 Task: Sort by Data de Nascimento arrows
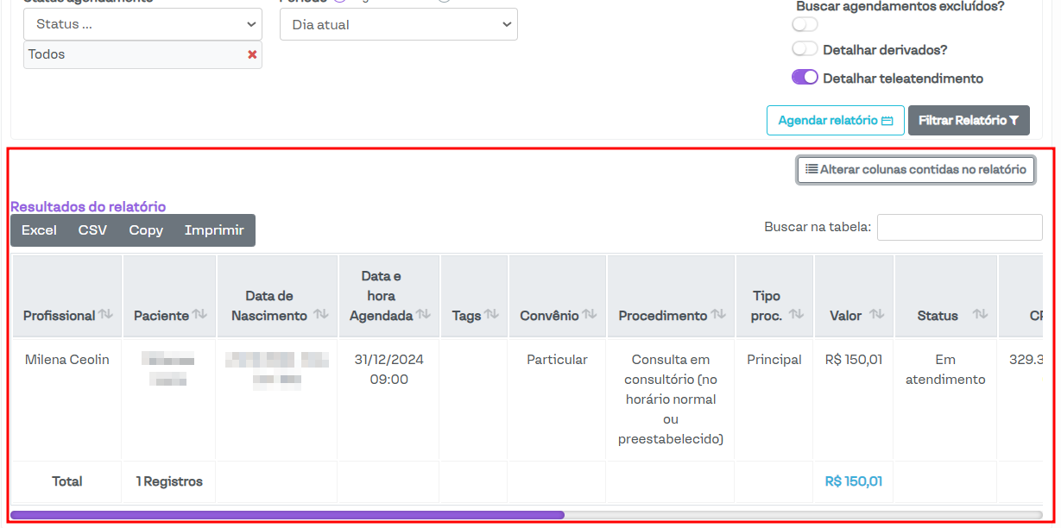click(x=320, y=315)
